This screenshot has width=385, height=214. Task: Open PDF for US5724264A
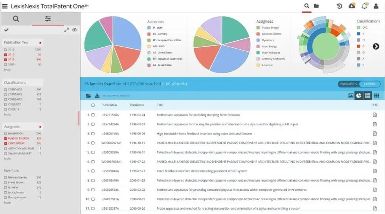375,124
